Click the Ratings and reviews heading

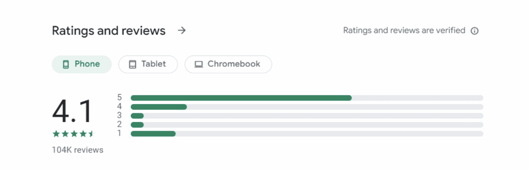(x=109, y=31)
